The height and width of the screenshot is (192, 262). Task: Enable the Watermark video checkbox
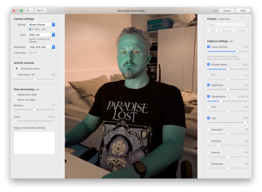pyautogui.click(x=15, y=95)
